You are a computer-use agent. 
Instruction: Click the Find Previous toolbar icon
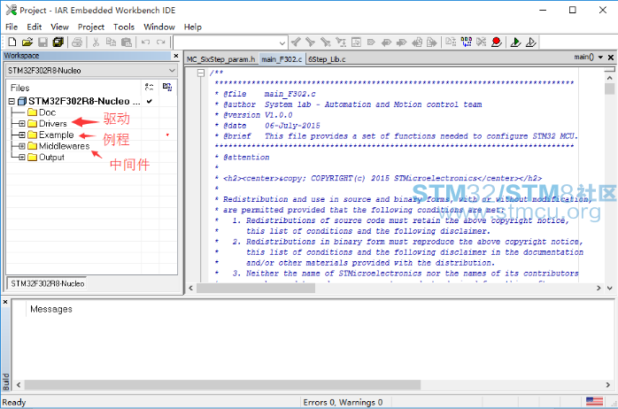pyautogui.click(x=296, y=42)
